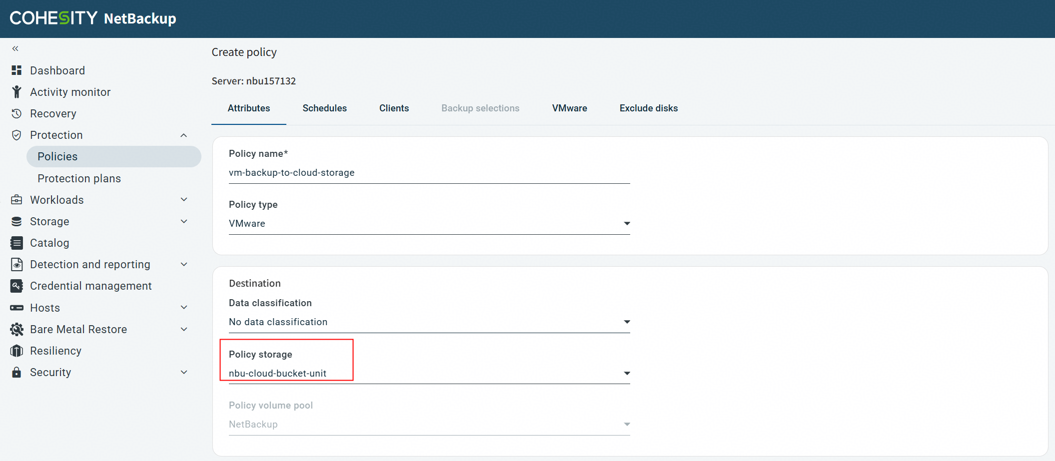1055x461 pixels.
Task: Go to Activity monitor
Action: [70, 92]
